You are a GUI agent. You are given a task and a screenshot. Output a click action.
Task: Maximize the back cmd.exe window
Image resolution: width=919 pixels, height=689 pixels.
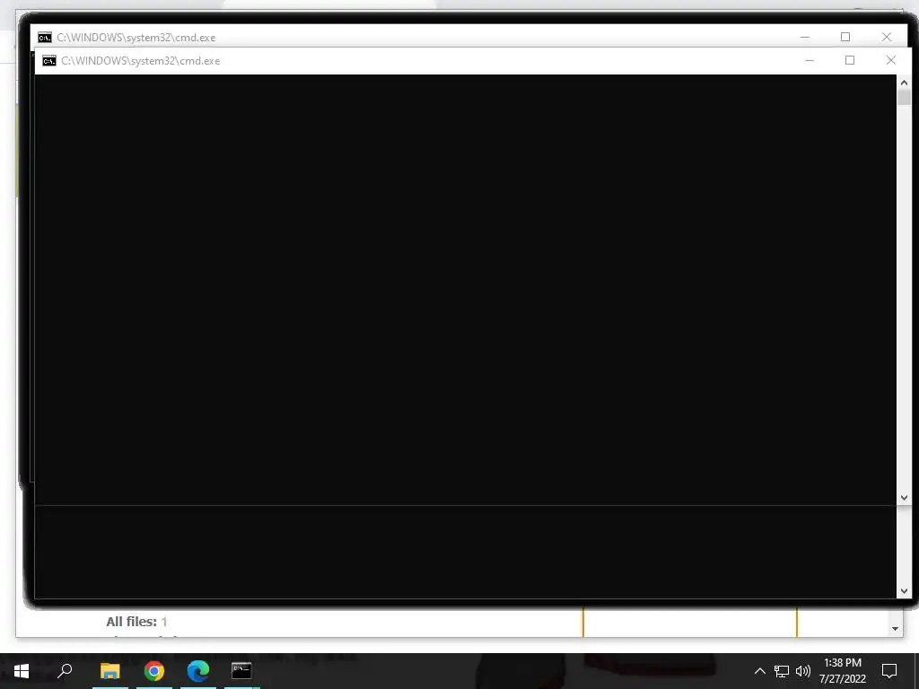click(x=845, y=37)
